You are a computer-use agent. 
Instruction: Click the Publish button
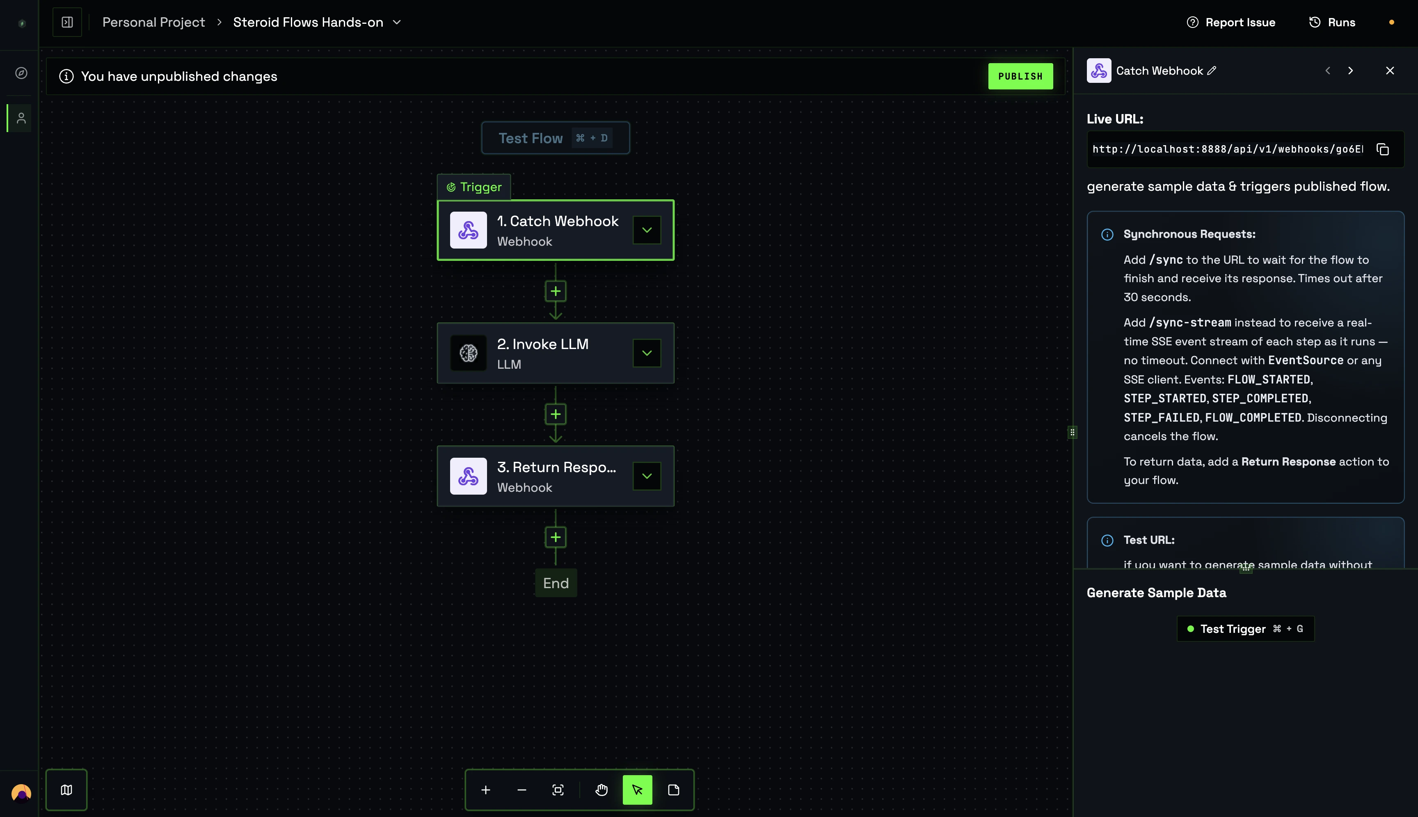pos(1020,76)
